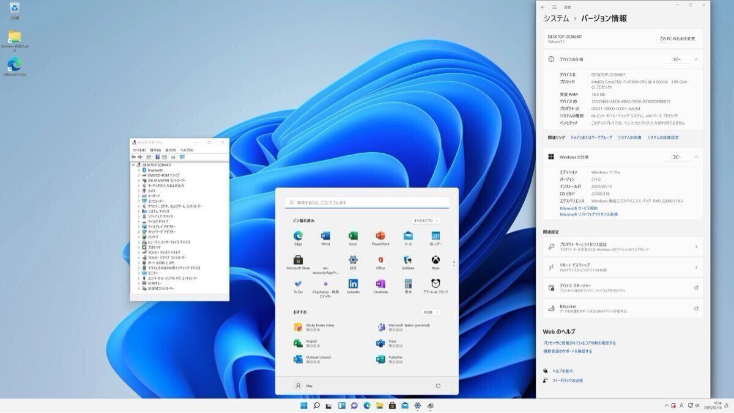This screenshot has width=734, height=413.
Task: Click the Start menu search box
Action: (x=367, y=202)
